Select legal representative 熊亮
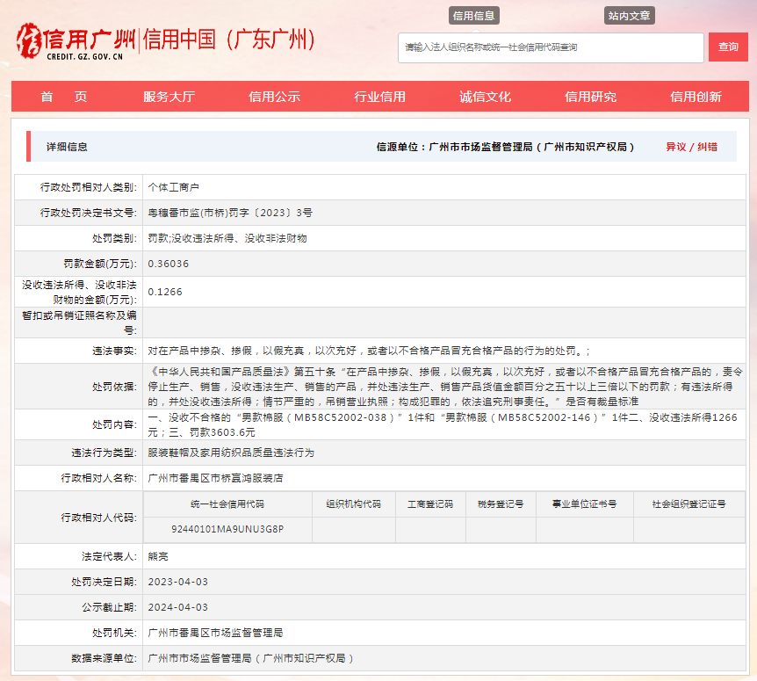The image size is (757, 681). click(x=158, y=556)
